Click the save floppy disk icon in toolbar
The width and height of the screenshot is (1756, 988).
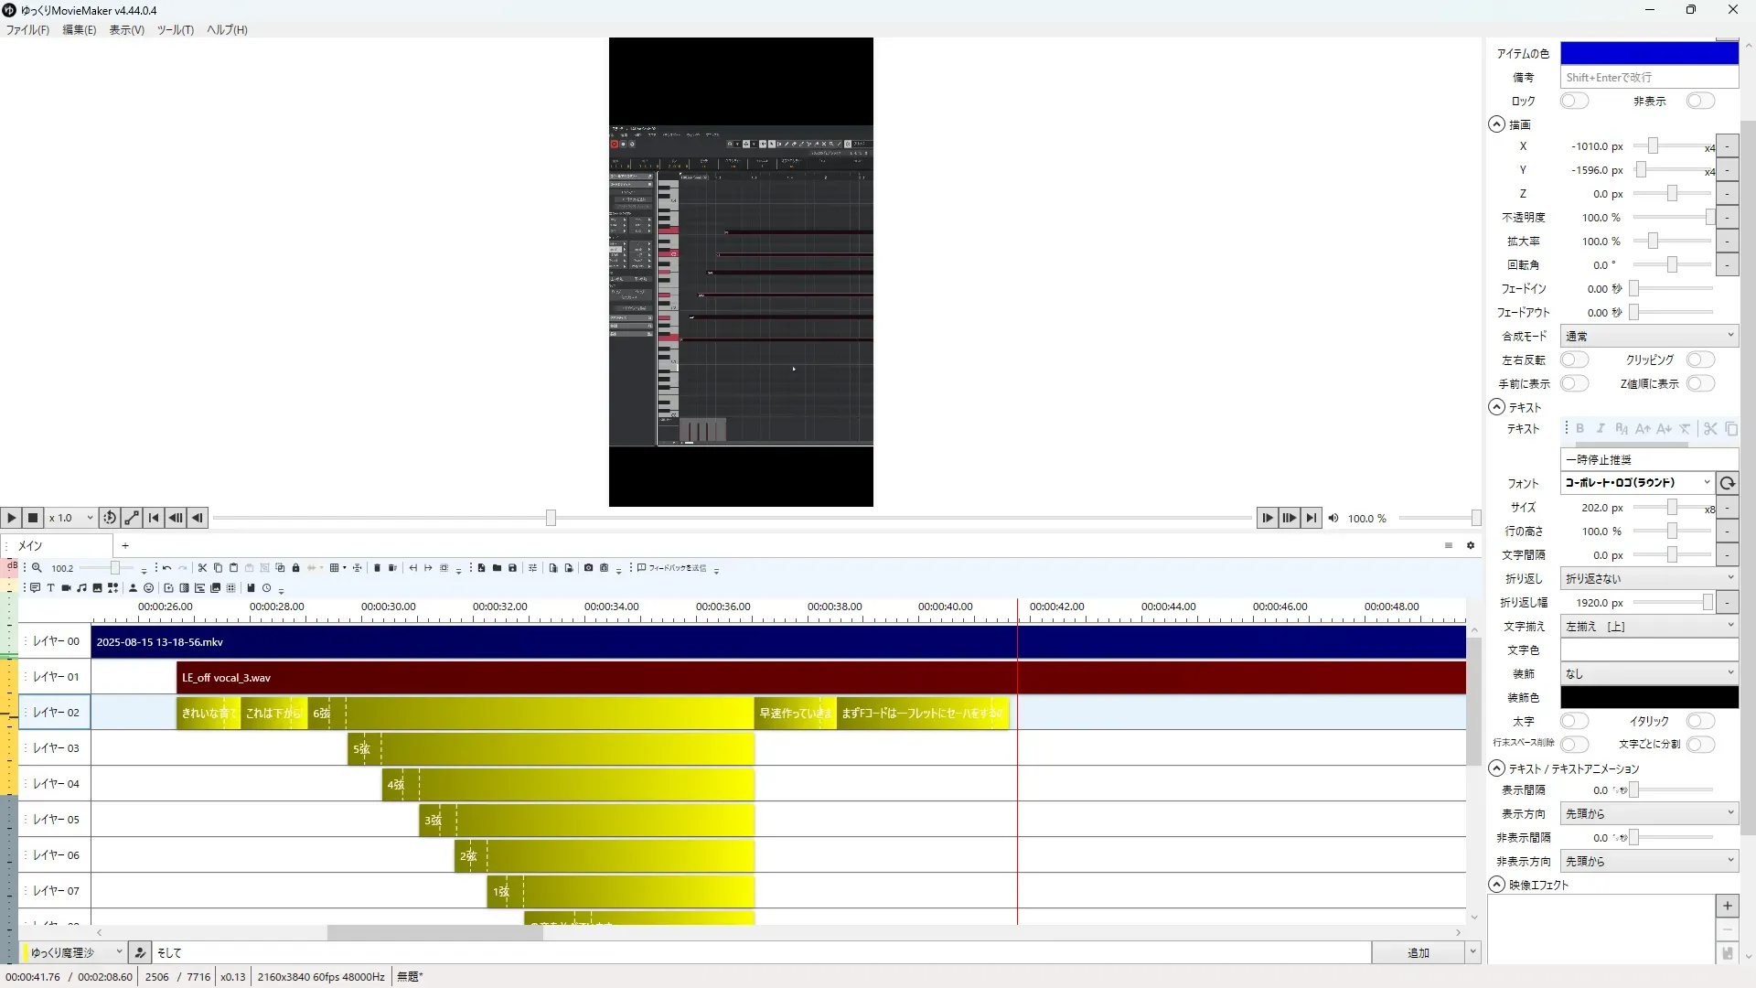(x=512, y=568)
